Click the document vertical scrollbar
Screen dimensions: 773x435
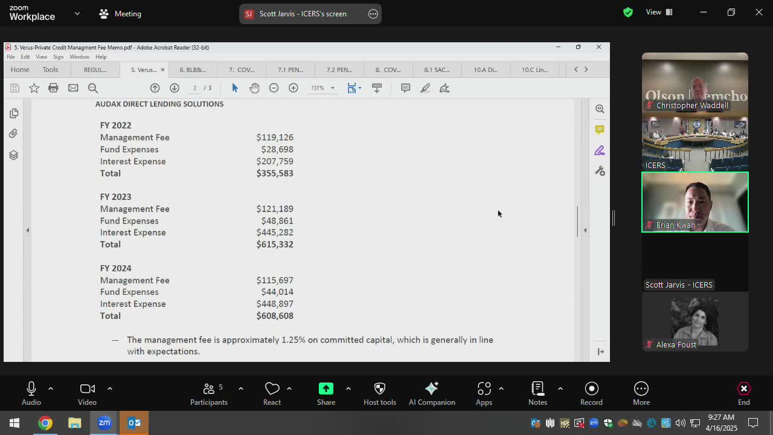point(577,221)
